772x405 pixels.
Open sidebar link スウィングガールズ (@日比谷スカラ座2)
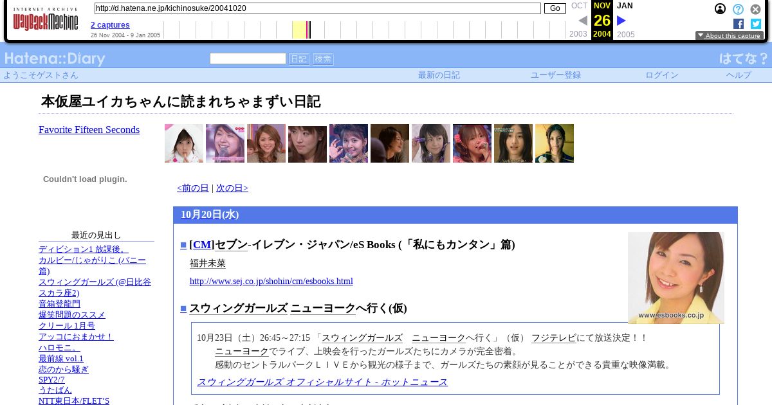point(95,287)
